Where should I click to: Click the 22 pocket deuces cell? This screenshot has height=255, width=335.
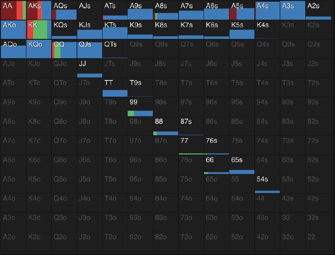coord(318,241)
